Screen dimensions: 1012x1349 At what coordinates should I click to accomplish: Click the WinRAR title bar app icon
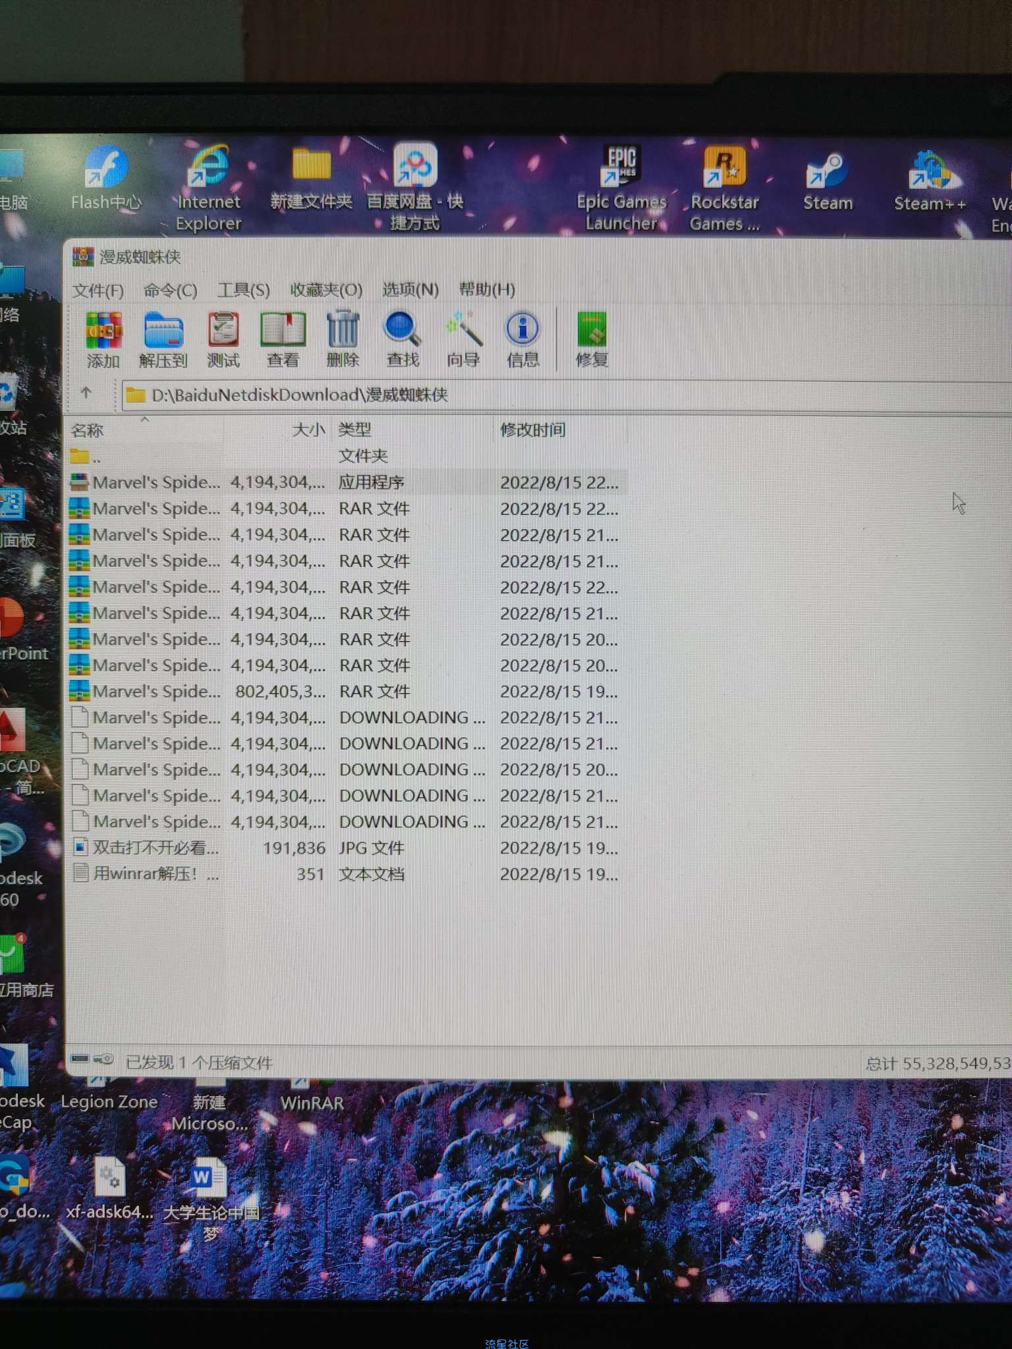[x=83, y=257]
